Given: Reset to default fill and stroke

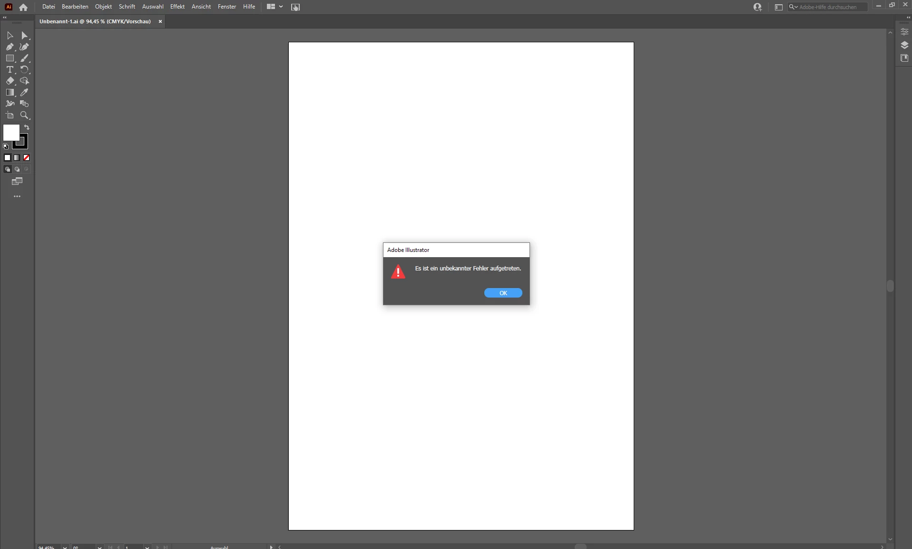Looking at the screenshot, I should click(x=6, y=146).
